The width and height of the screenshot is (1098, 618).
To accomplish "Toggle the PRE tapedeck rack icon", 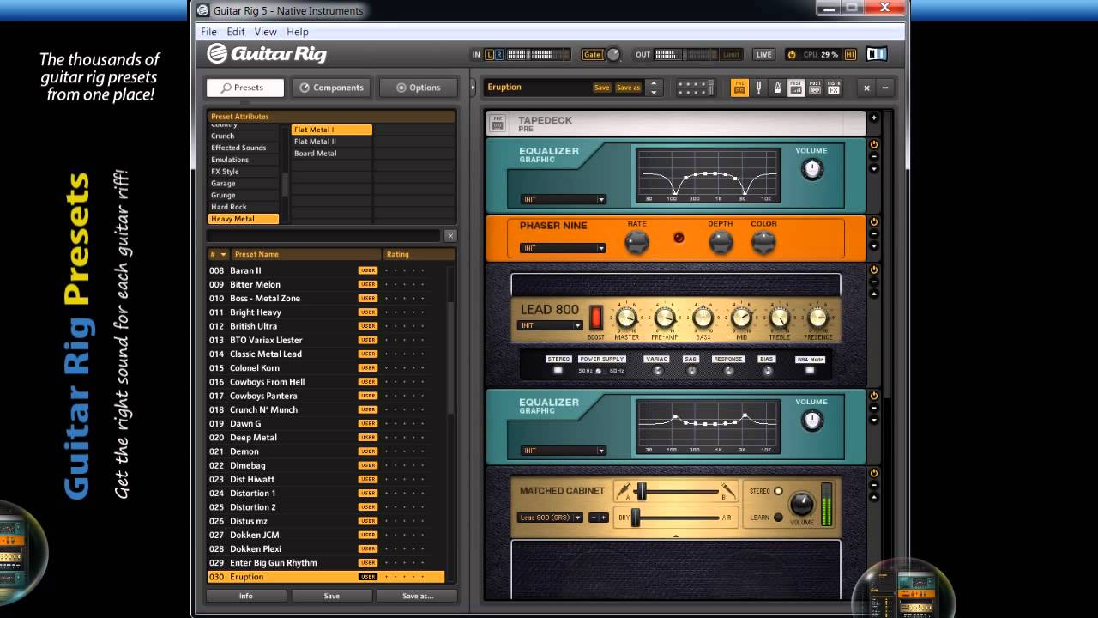I will coord(739,88).
